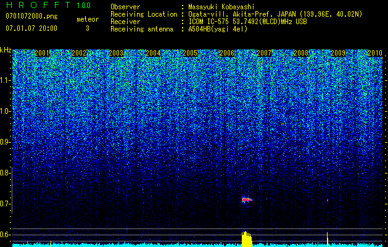Click the 2005 time marker
This screenshot has width=388, height=247.
[190, 53]
